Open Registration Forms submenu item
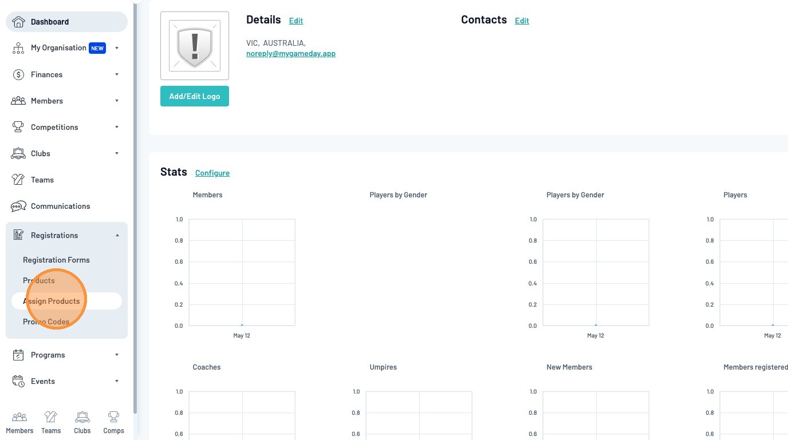This screenshot has width=788, height=440. (x=56, y=260)
